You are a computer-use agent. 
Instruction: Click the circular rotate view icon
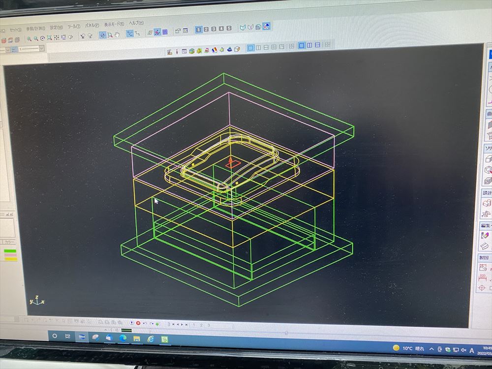(42, 38)
